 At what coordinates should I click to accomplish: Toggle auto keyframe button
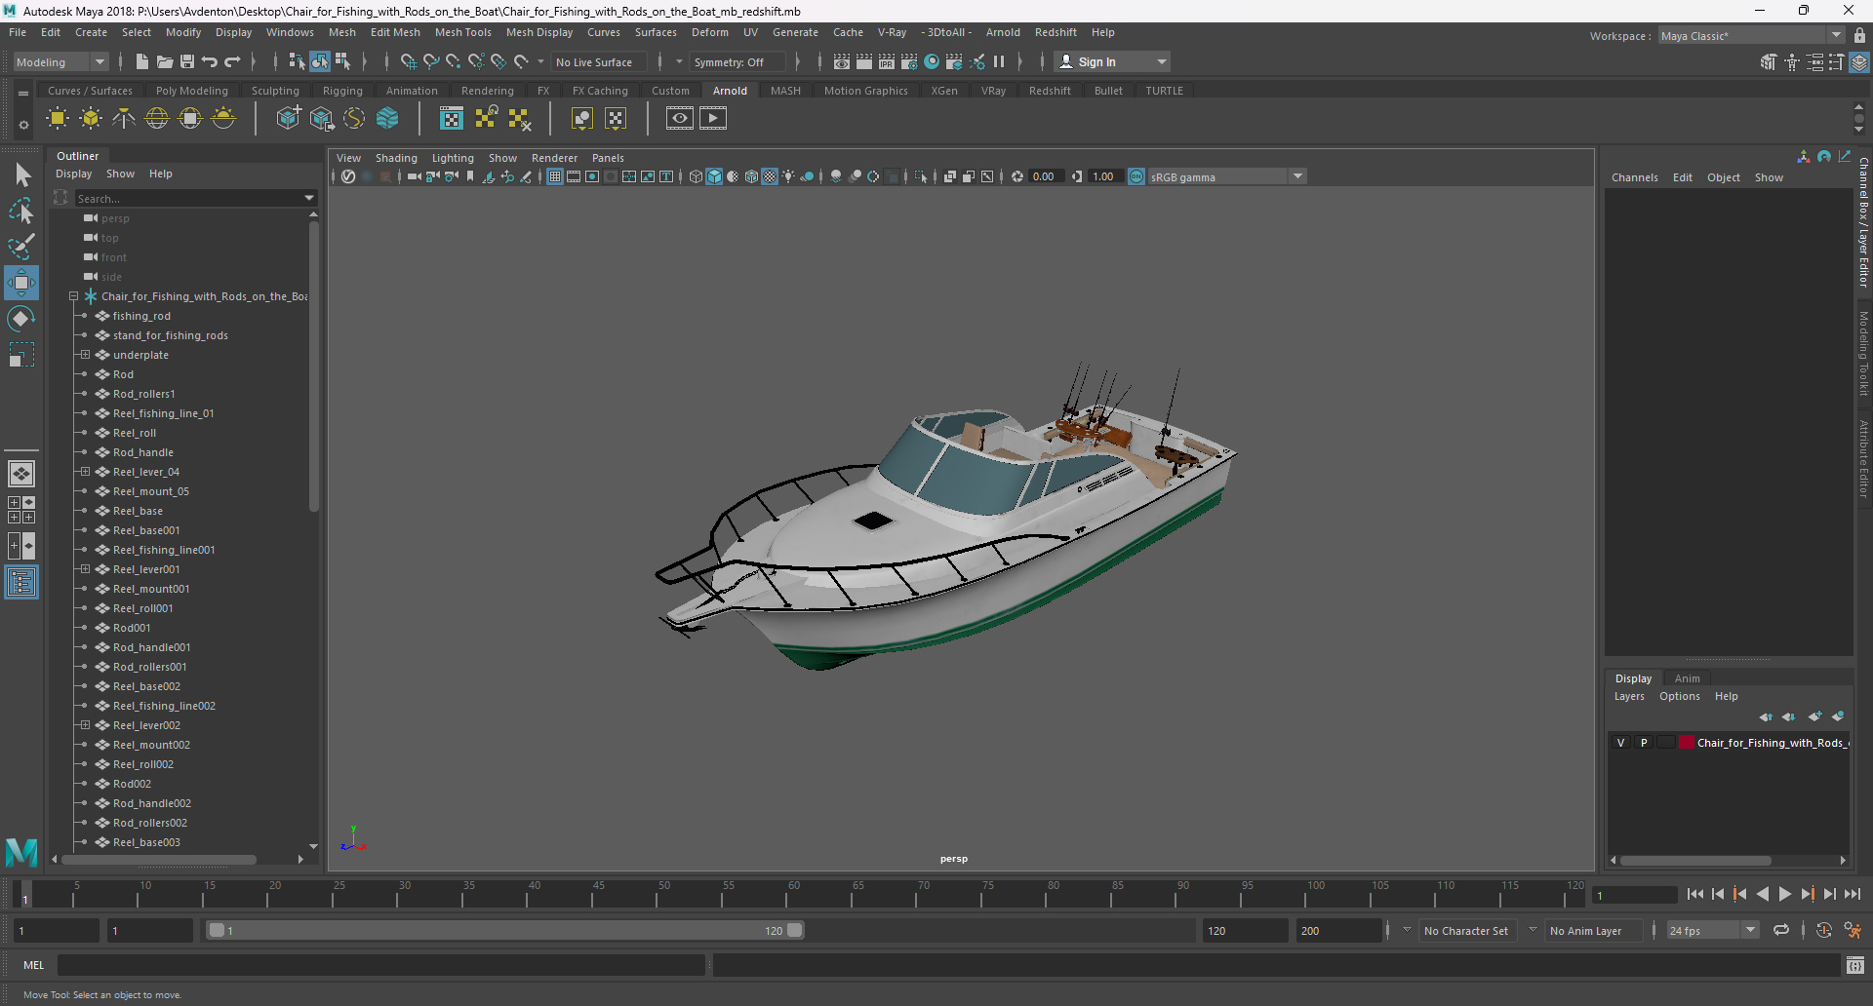[1824, 931]
